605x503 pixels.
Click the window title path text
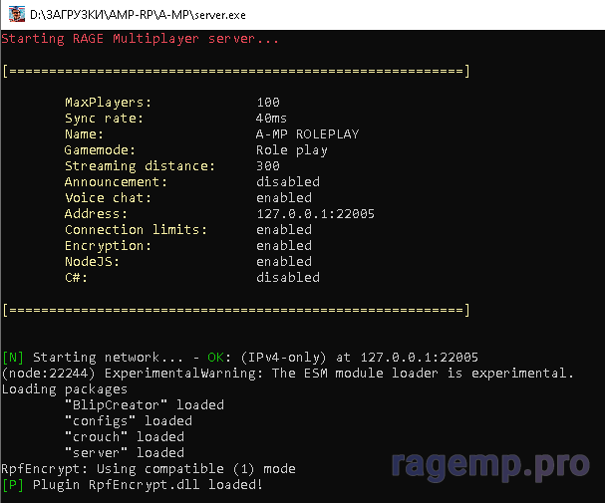[138, 15]
